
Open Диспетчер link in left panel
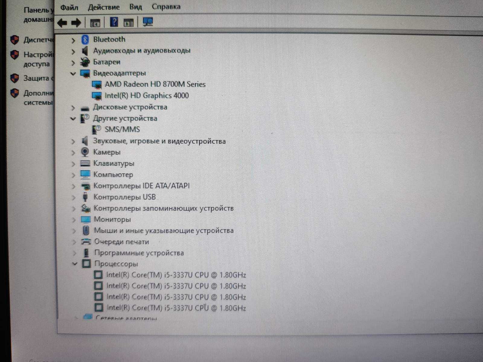tap(38, 40)
